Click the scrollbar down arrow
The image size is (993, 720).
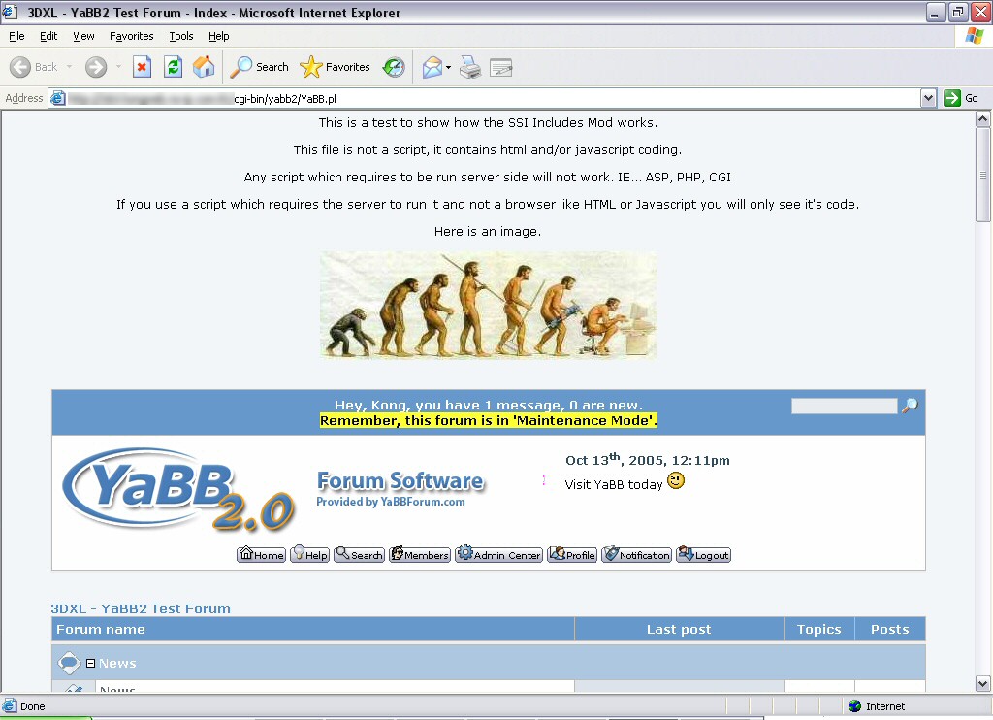coord(983,684)
